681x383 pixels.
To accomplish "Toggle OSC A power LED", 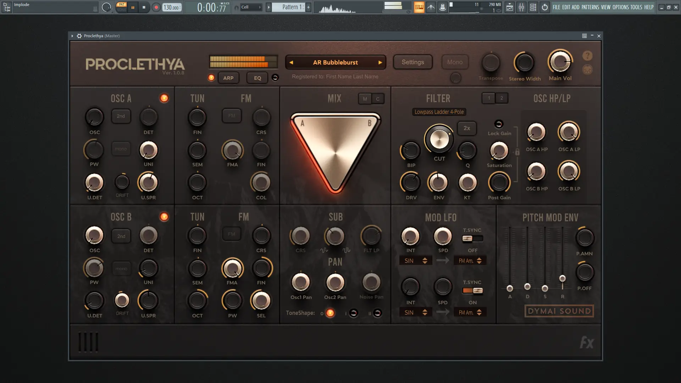I will click(164, 98).
